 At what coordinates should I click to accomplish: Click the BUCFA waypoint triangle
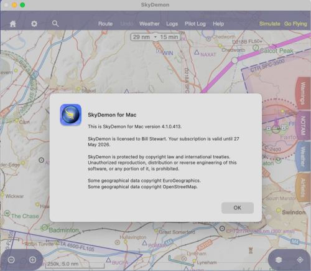tap(108, 260)
